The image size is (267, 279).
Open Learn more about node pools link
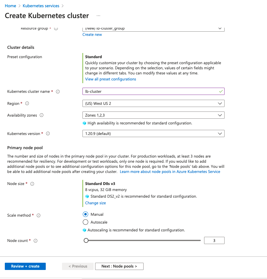170,172
